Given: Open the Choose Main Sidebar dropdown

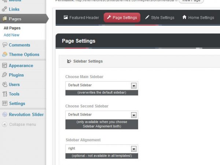Looking at the screenshot, I should click(134, 85).
